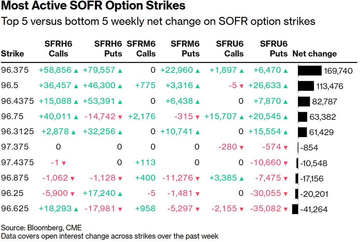Click the green up arrow next to +17,240
This screenshot has height=242, width=360.
pyautogui.click(x=120, y=194)
